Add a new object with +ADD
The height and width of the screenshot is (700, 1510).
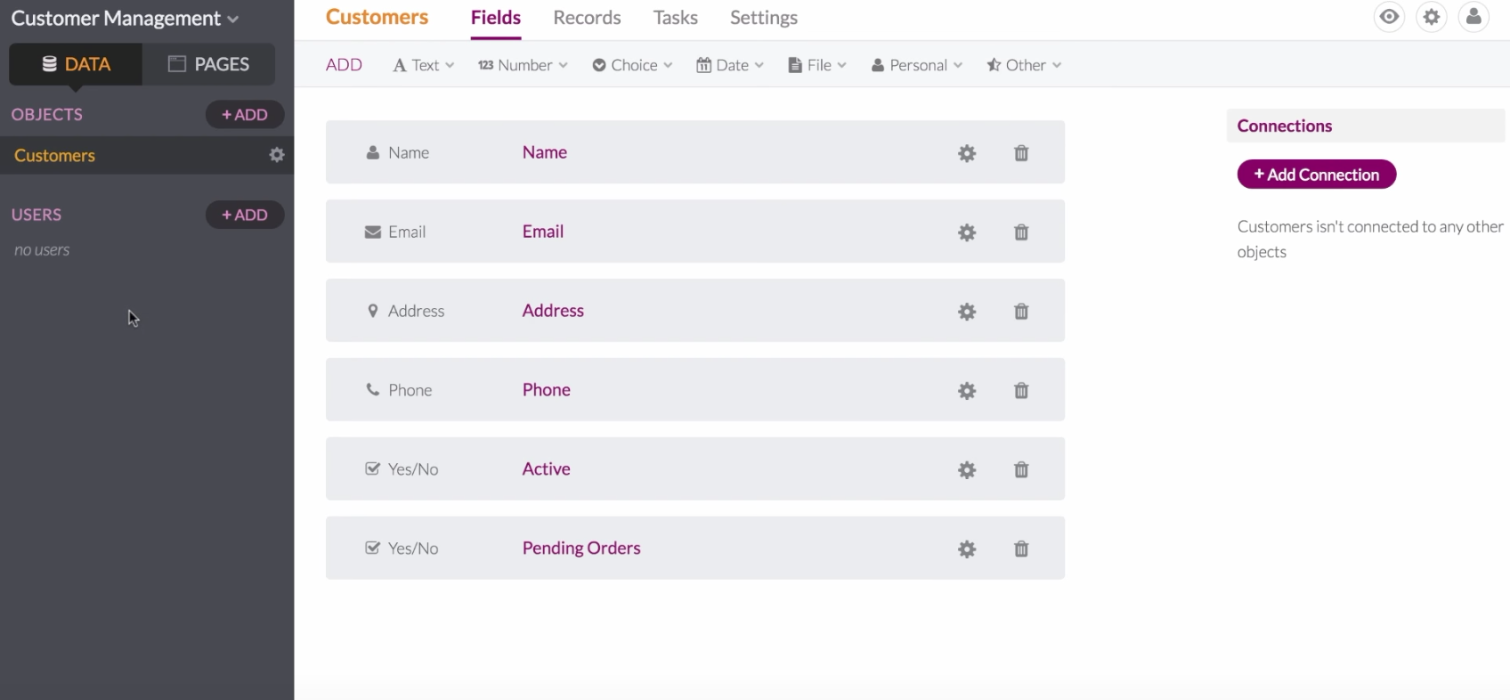pyautogui.click(x=245, y=115)
